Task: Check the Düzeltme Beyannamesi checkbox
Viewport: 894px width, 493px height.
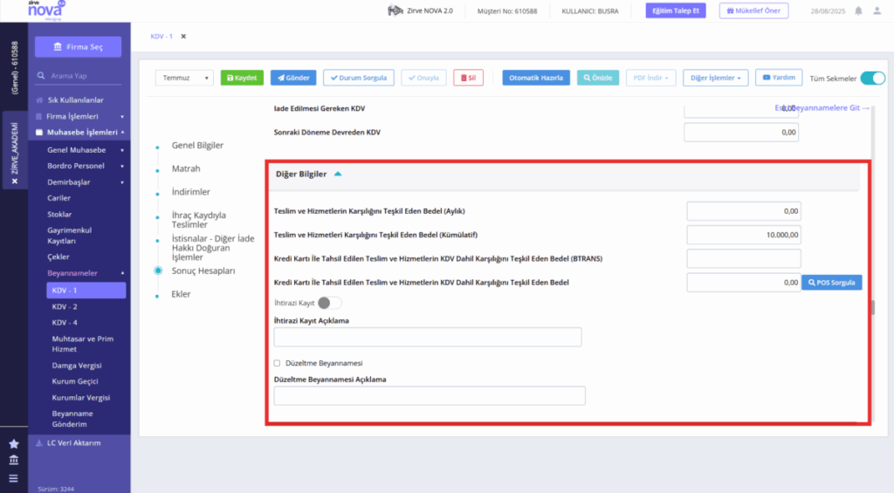Action: coord(277,363)
